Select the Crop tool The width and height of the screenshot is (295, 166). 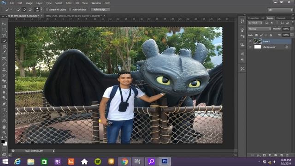[x=4, y=47]
